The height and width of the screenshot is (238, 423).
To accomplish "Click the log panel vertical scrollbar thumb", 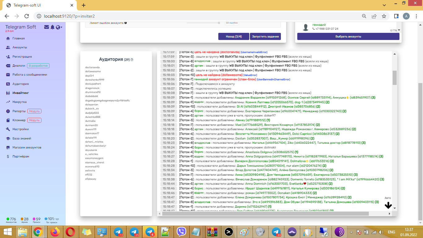I will pos(395,77).
